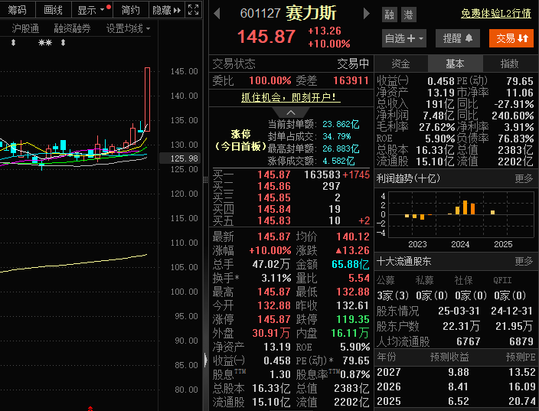Select 画线 drawing tool
The height and width of the screenshot is (411, 539).
tap(54, 10)
